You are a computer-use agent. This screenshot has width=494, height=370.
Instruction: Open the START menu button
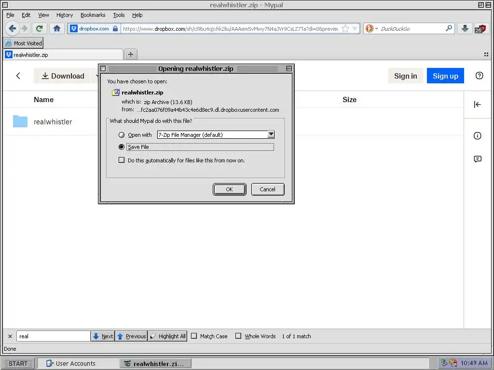[18, 363]
